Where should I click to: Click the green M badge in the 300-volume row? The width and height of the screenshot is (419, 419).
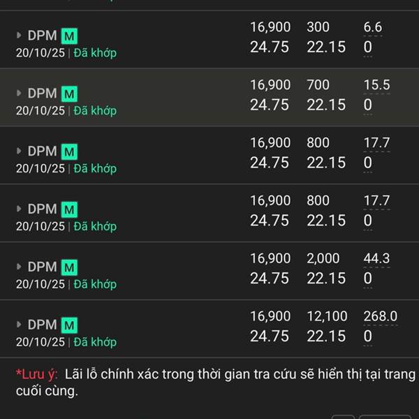(x=69, y=36)
